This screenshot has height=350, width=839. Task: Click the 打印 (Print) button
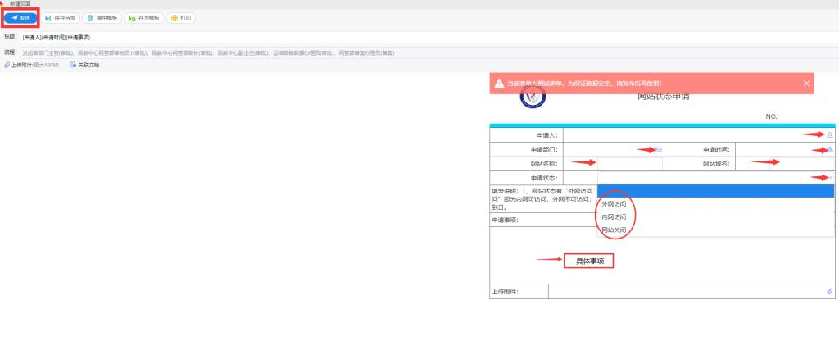click(182, 17)
